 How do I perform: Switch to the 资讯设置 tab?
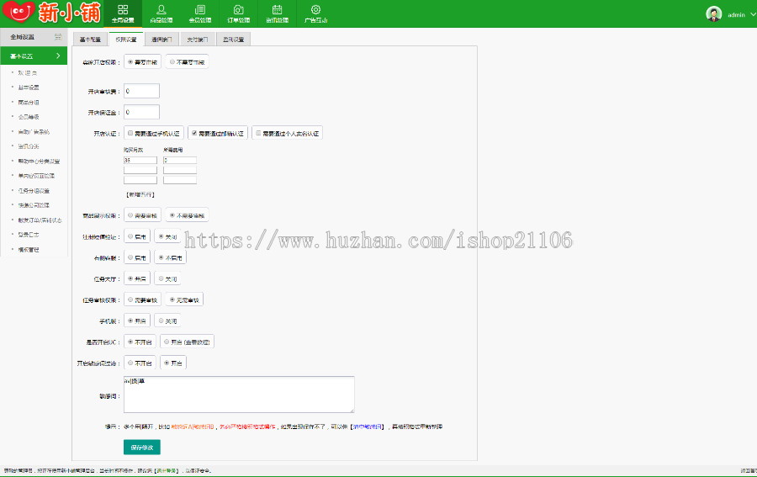pyautogui.click(x=233, y=40)
